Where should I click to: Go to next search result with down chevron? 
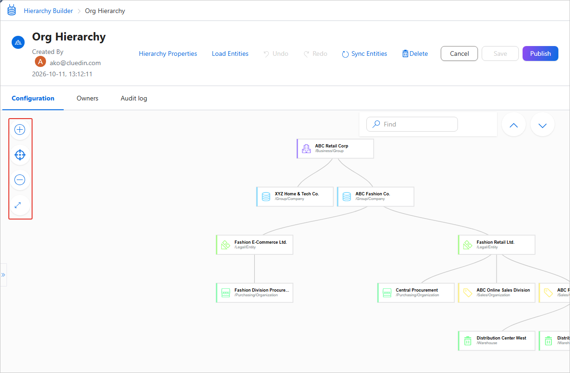pos(543,125)
